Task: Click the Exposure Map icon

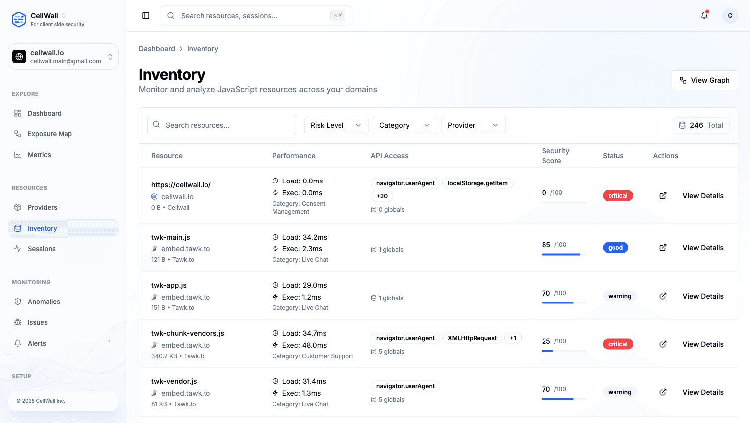Action: coord(18,134)
